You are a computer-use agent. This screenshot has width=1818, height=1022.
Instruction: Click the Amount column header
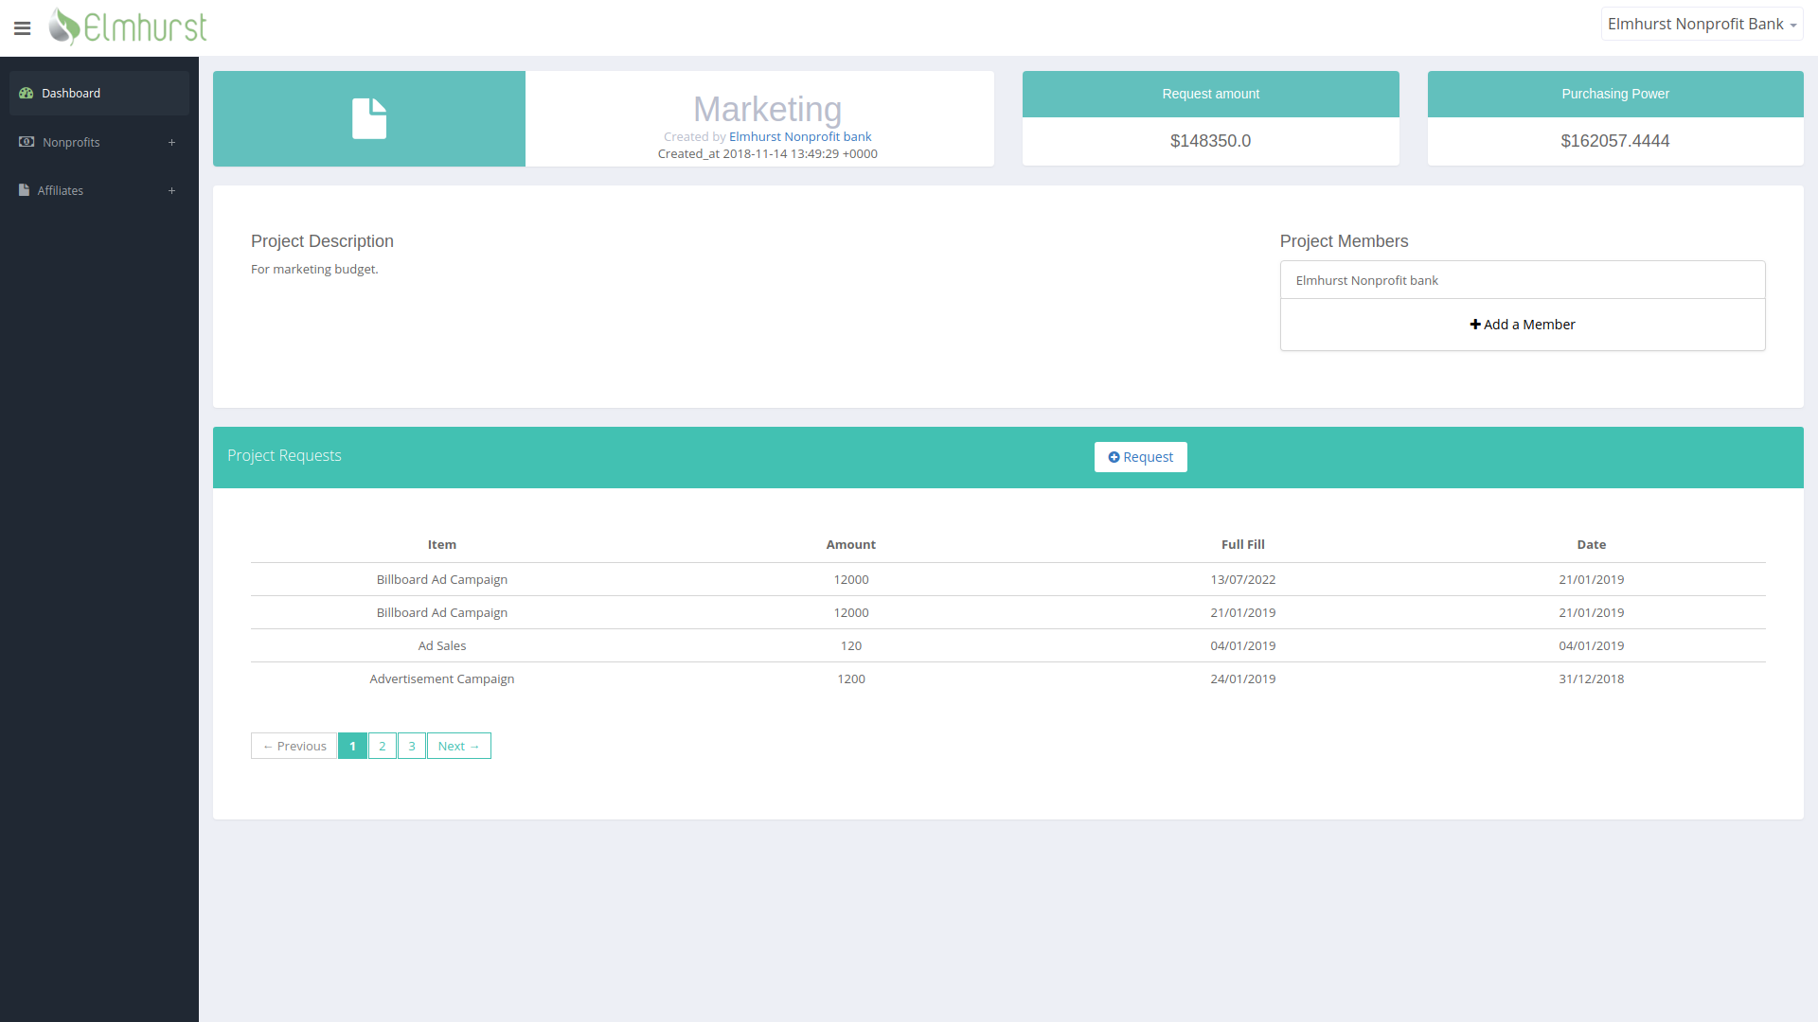(851, 544)
